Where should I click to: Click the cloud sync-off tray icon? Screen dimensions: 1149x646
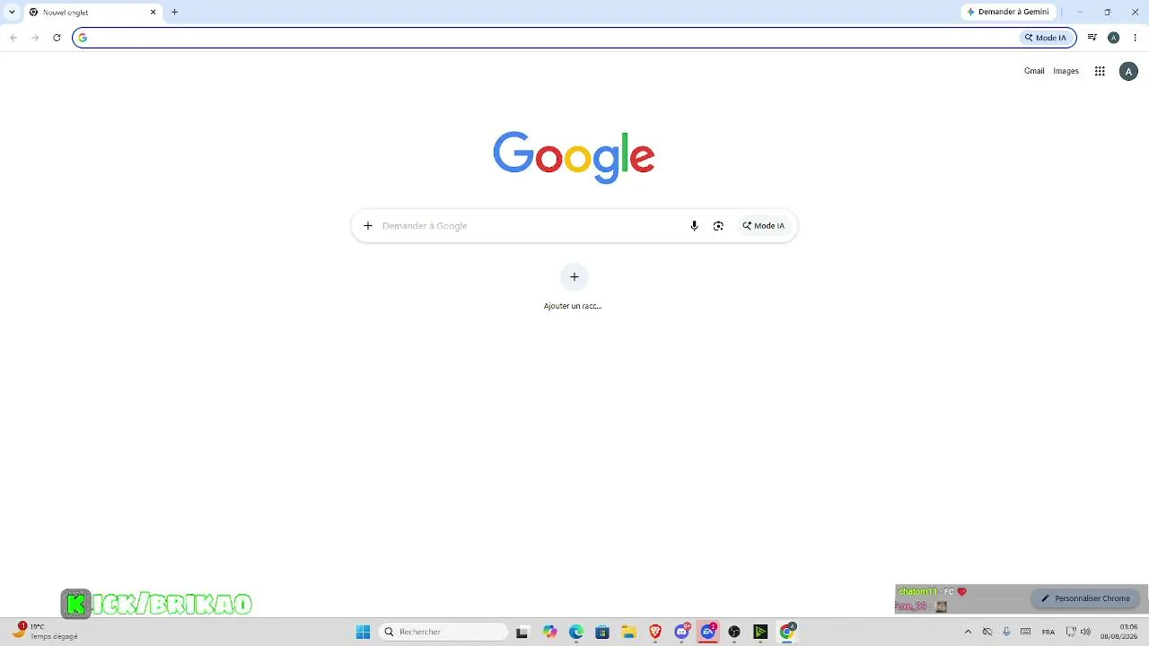(x=987, y=633)
